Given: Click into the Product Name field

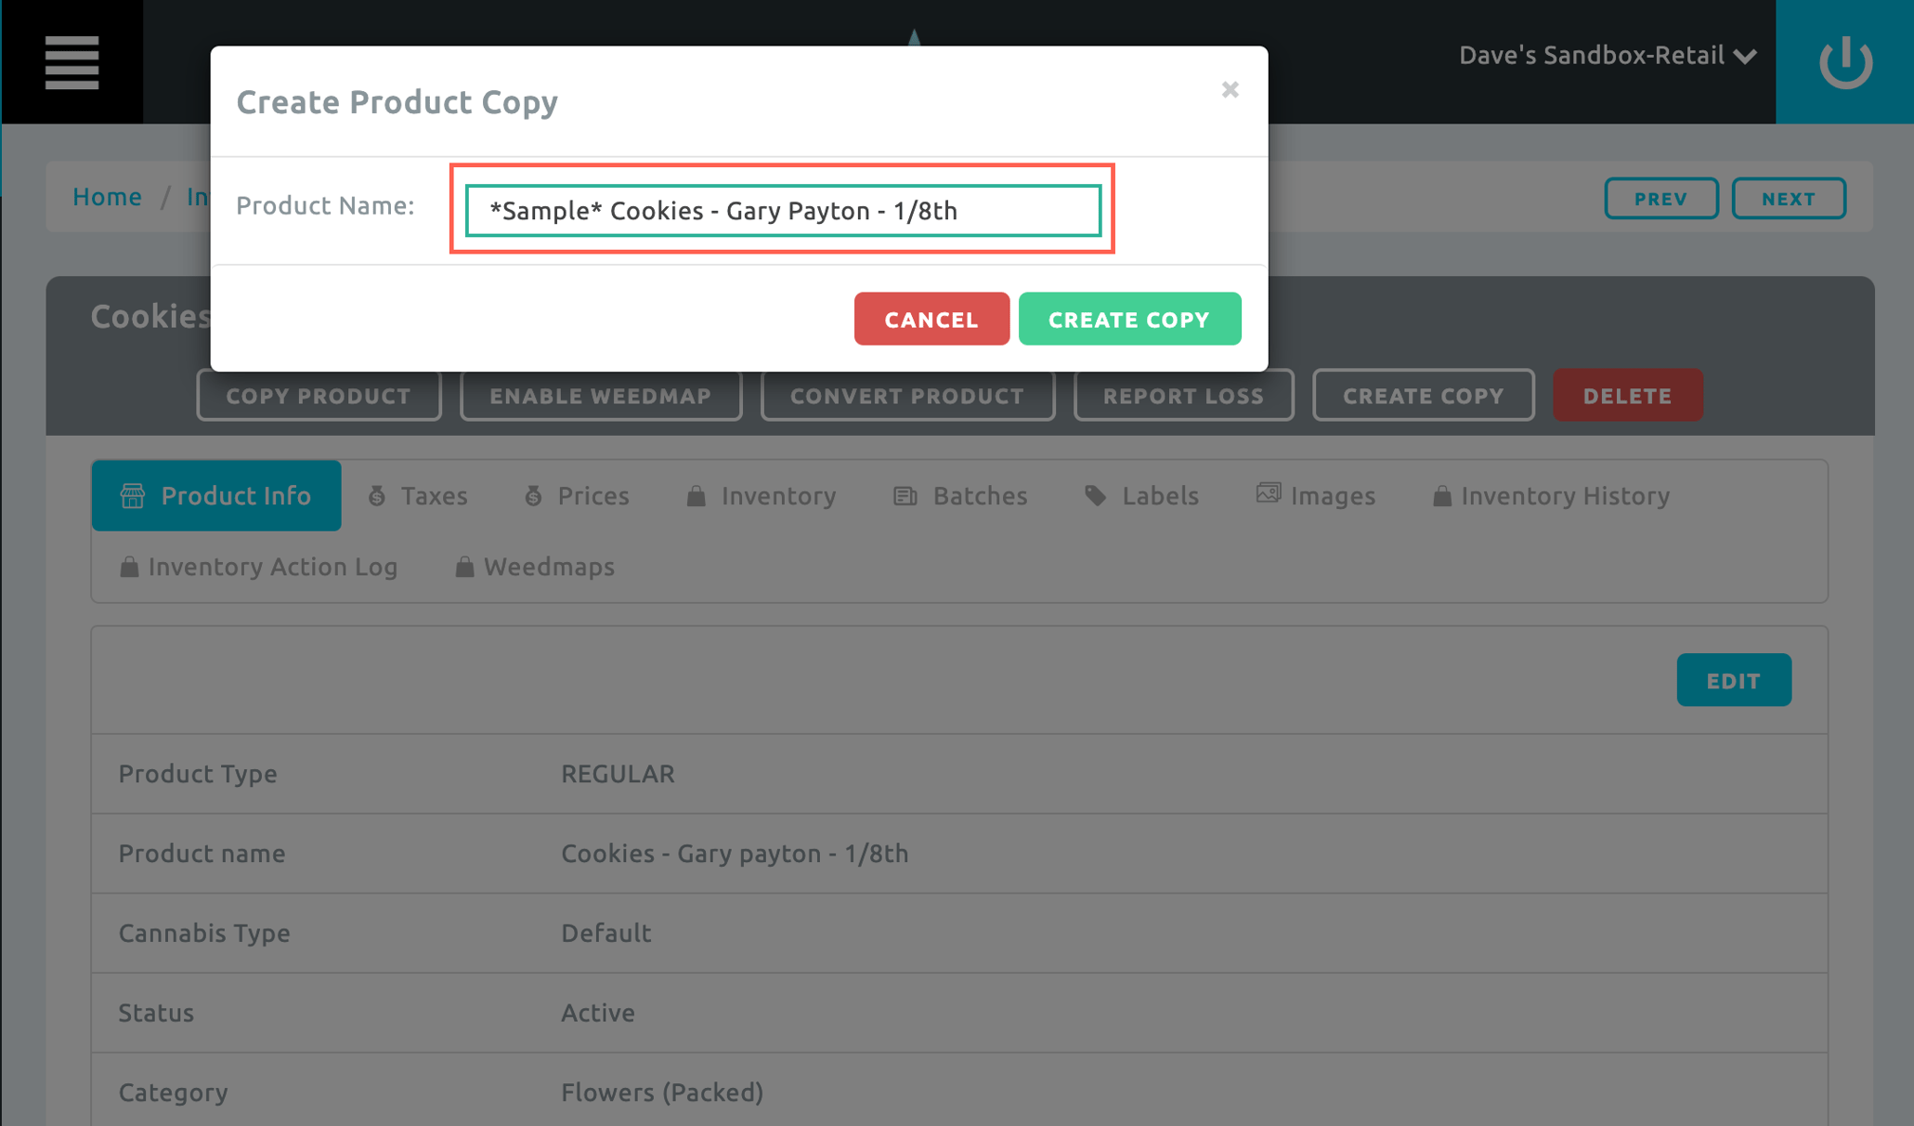Looking at the screenshot, I should (x=782, y=211).
